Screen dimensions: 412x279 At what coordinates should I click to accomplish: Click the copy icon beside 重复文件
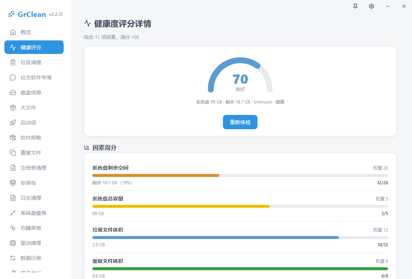click(13, 153)
